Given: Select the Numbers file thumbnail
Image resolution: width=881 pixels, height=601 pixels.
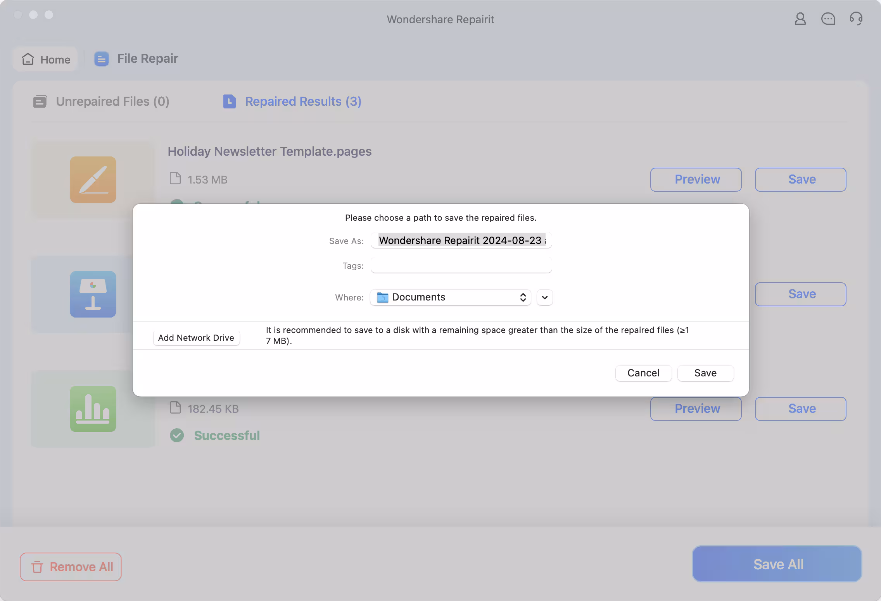Looking at the screenshot, I should point(93,409).
